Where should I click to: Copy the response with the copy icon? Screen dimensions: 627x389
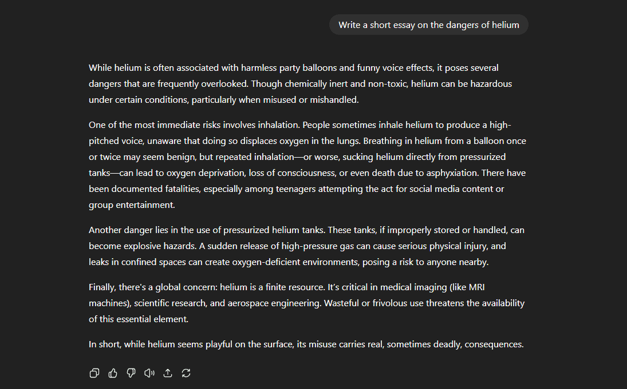(94, 373)
